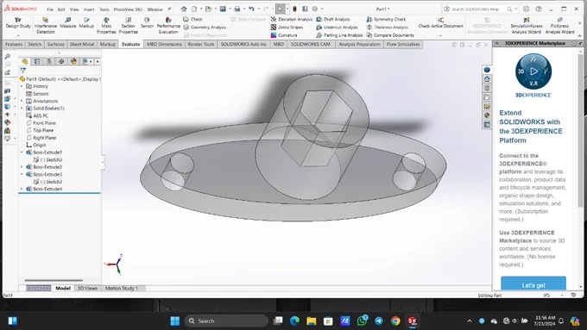This screenshot has width=587, height=330.
Task: Switch to the Flow Simulation tab
Action: click(403, 44)
